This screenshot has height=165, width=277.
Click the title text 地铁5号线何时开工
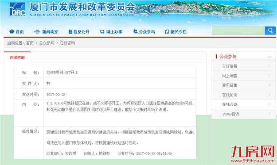(62, 73)
